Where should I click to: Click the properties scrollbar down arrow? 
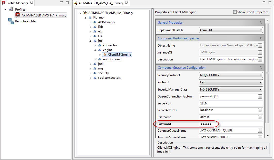point(268,136)
